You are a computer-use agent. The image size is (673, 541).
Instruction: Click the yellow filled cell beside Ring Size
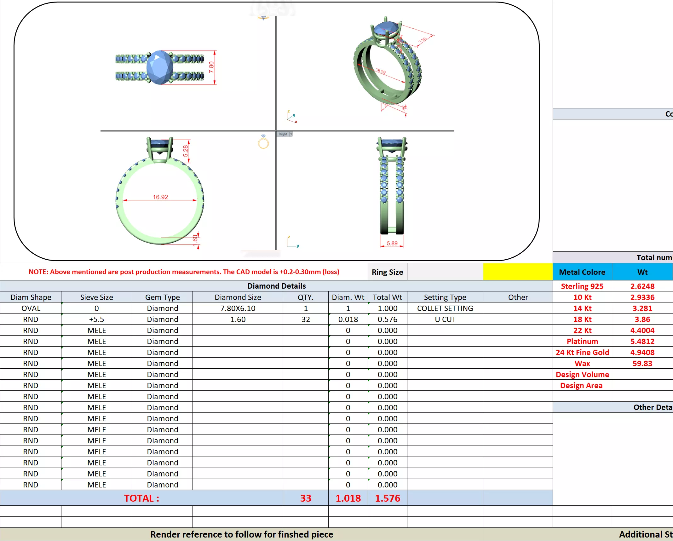pos(518,272)
